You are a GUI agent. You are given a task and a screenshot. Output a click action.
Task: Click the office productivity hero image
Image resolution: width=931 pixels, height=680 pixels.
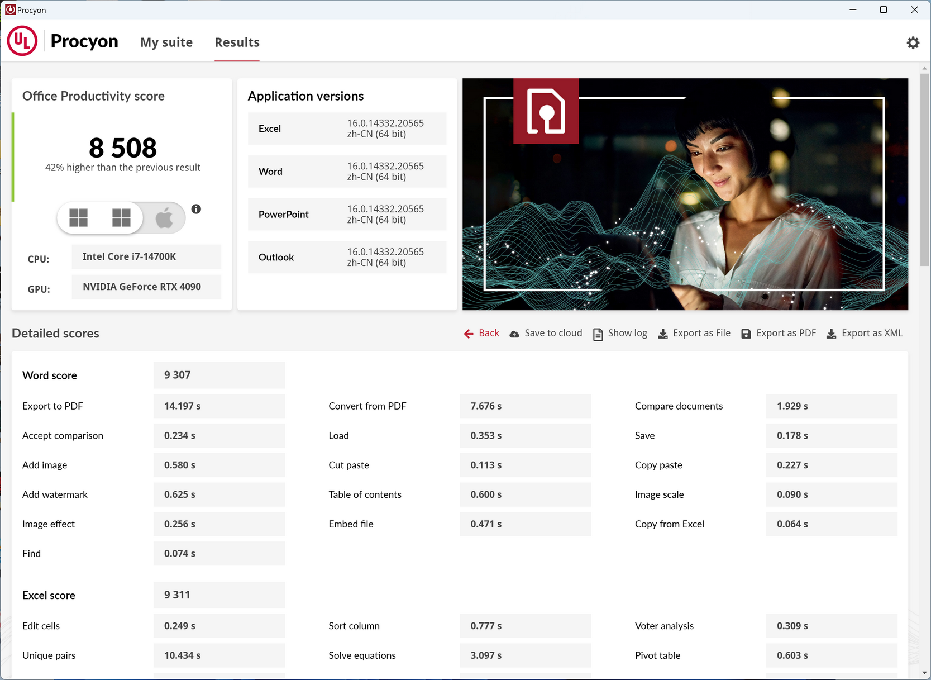coord(685,194)
